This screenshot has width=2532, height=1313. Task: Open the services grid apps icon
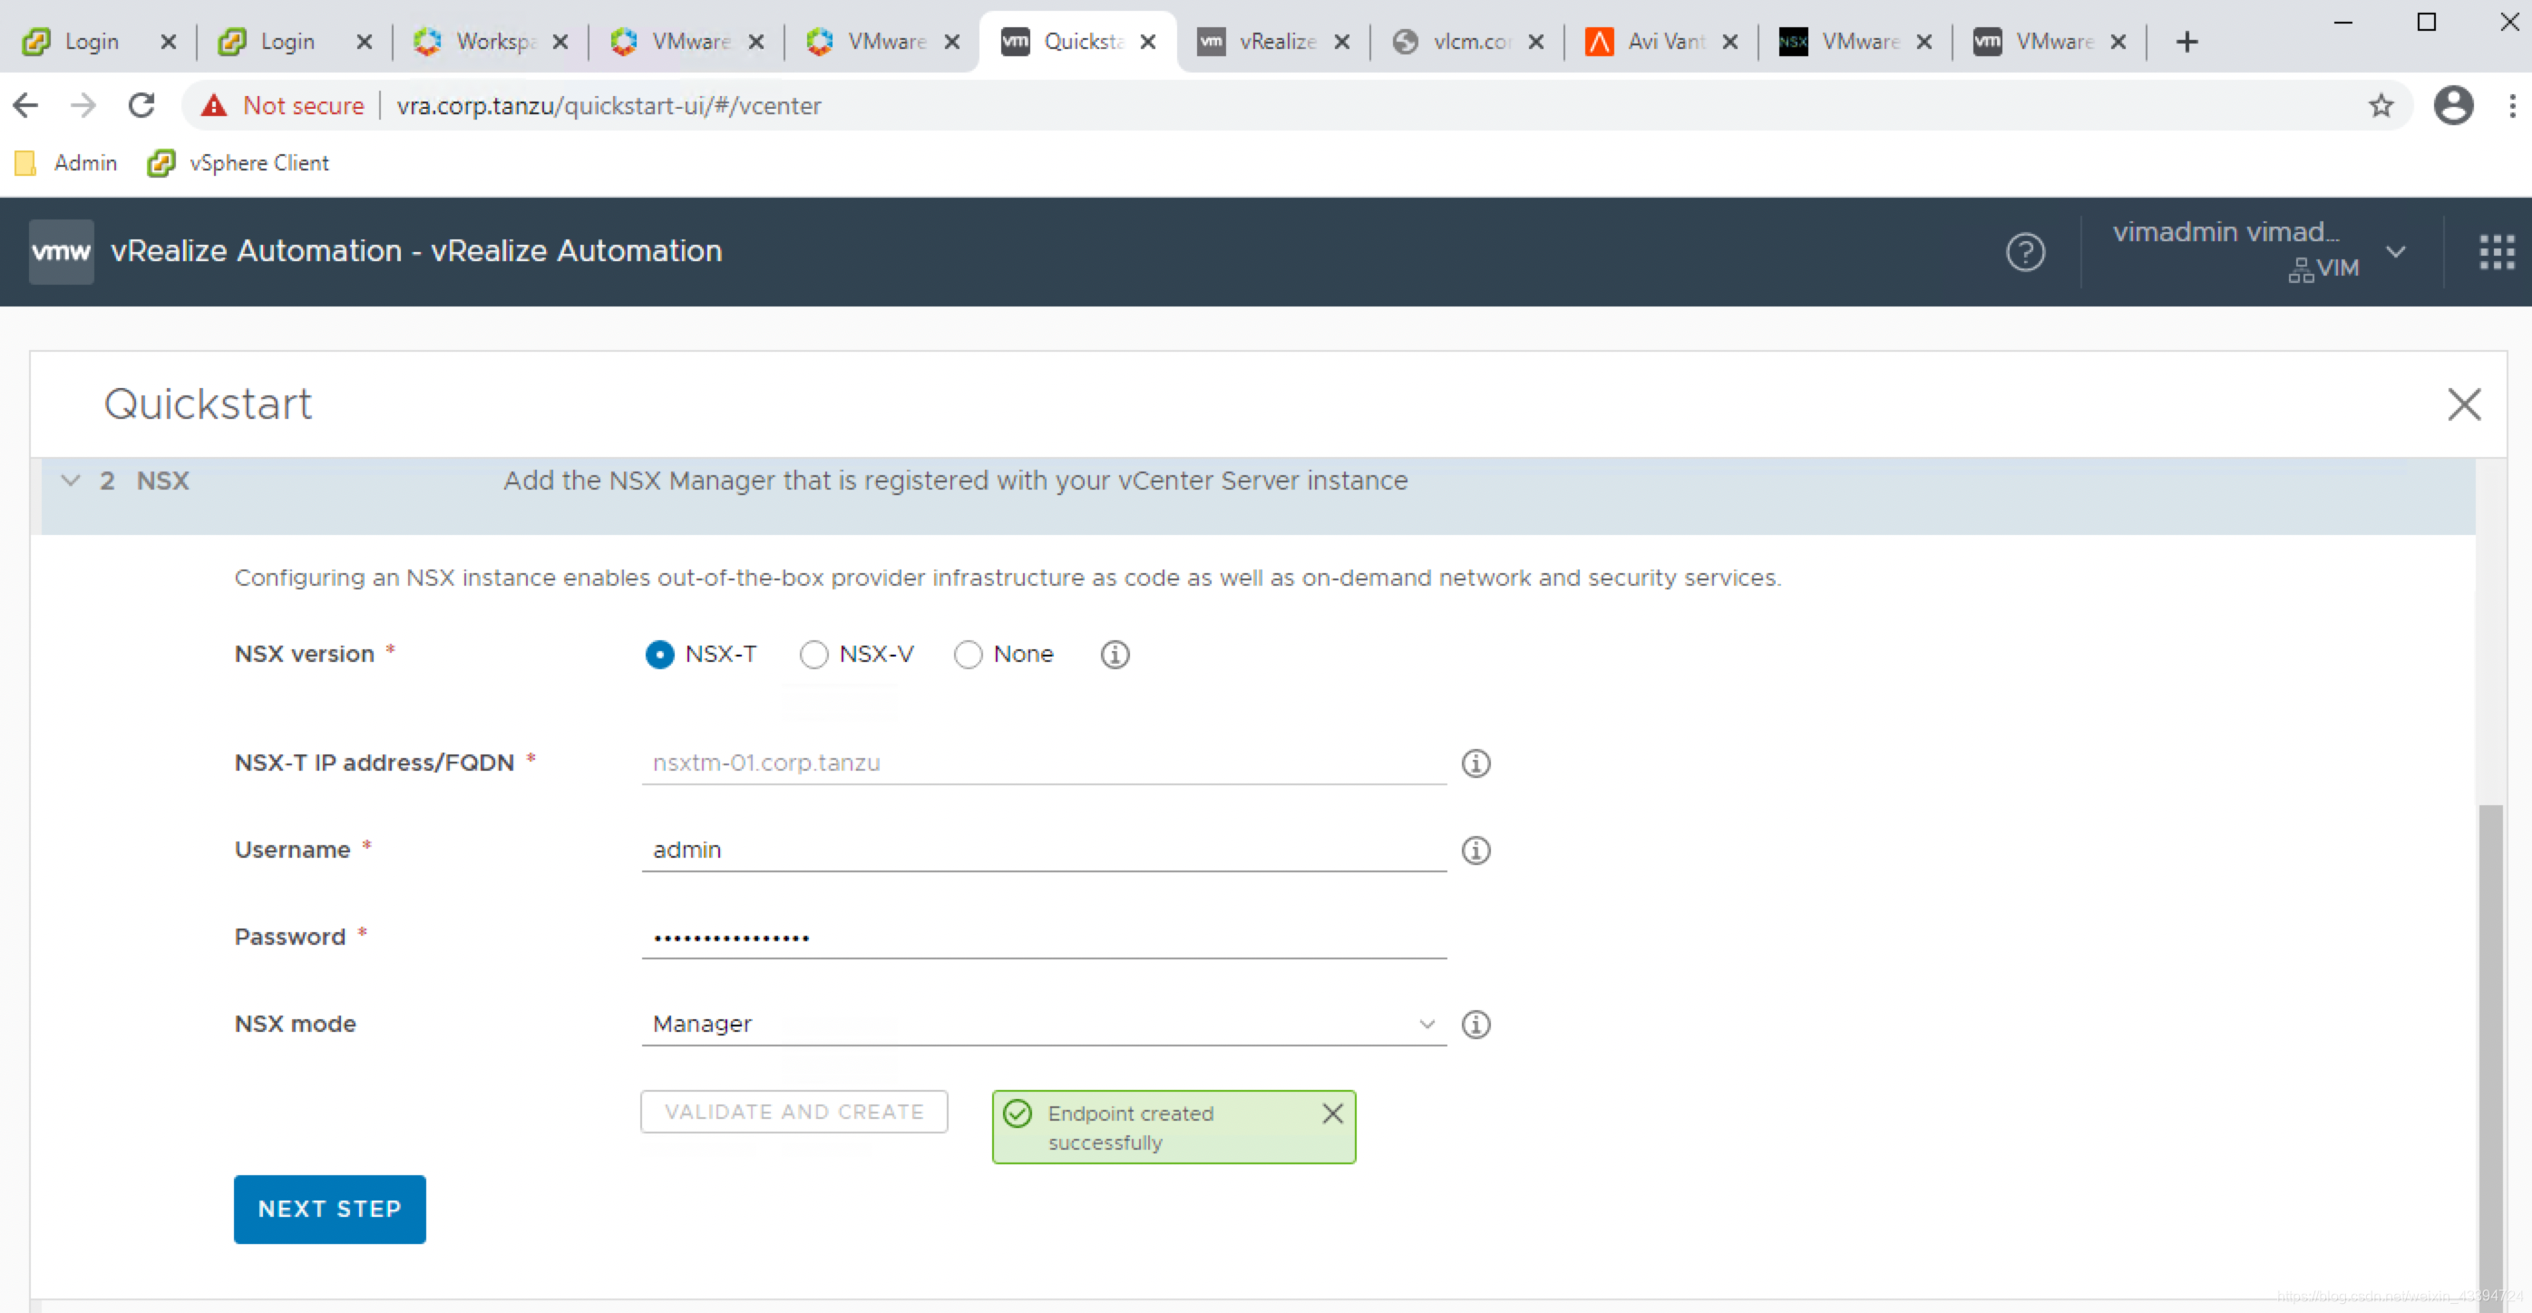click(2496, 251)
